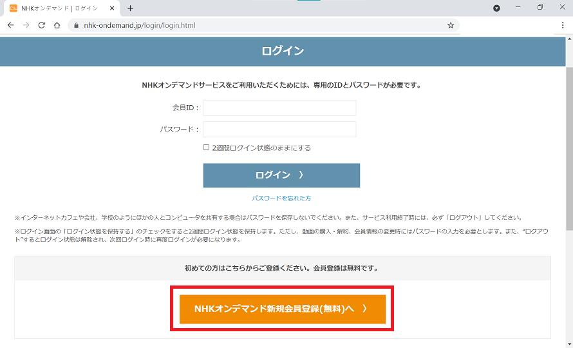The width and height of the screenshot is (573, 348).
Task: Click NHKオンデマンド新規会員登録(無料)へ button
Action: [283, 309]
